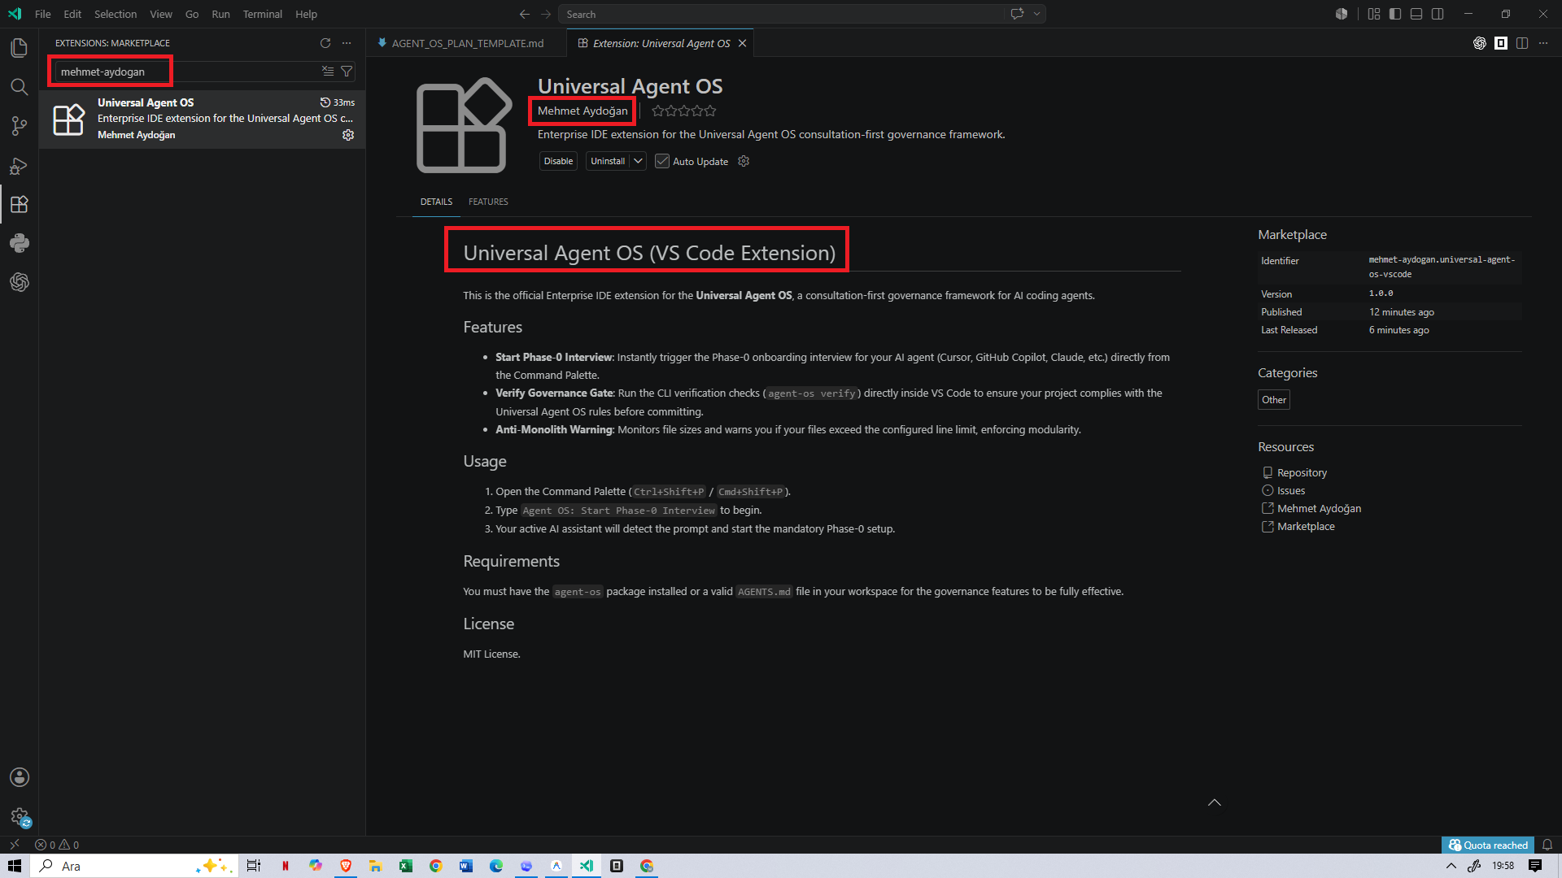Image resolution: width=1562 pixels, height=878 pixels.
Task: Open the Manage gear in activity bar
Action: (20, 816)
